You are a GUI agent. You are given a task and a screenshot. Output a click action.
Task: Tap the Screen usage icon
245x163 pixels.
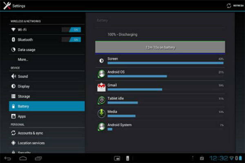pyautogui.click(x=101, y=61)
